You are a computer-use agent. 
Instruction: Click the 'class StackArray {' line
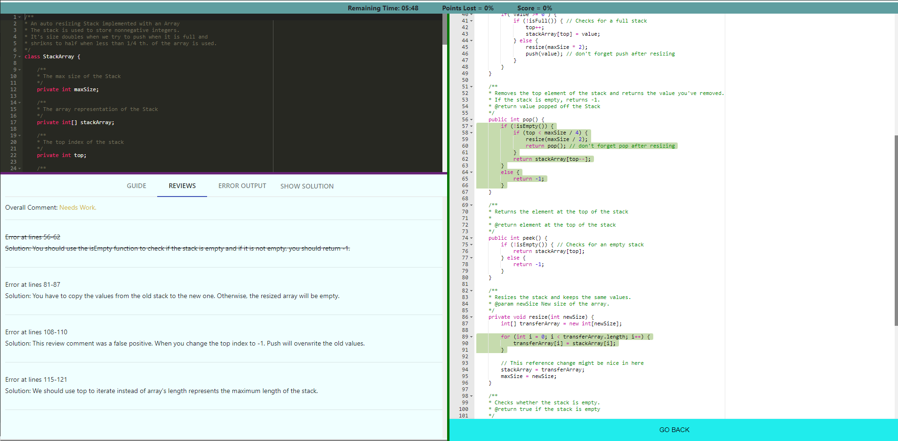[x=52, y=56]
